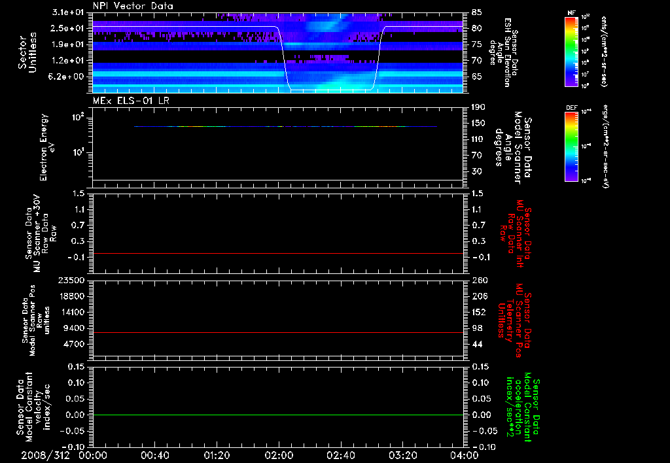This screenshot has width=670, height=463.
Task: Click the red trace in the scanner position panel
Action: (278, 332)
